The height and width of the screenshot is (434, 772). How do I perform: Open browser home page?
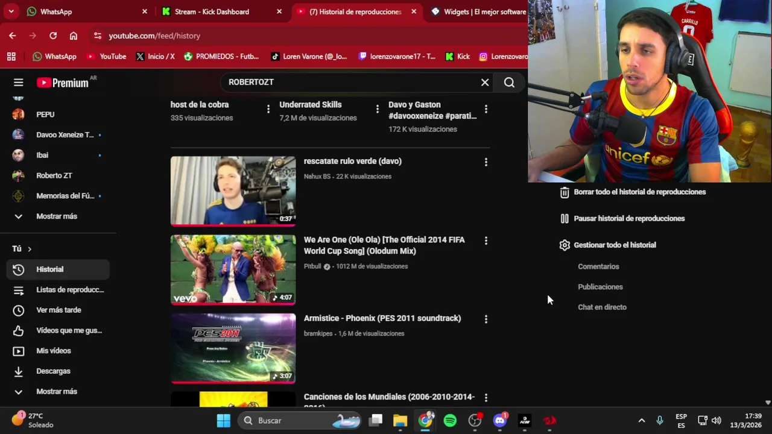74,36
